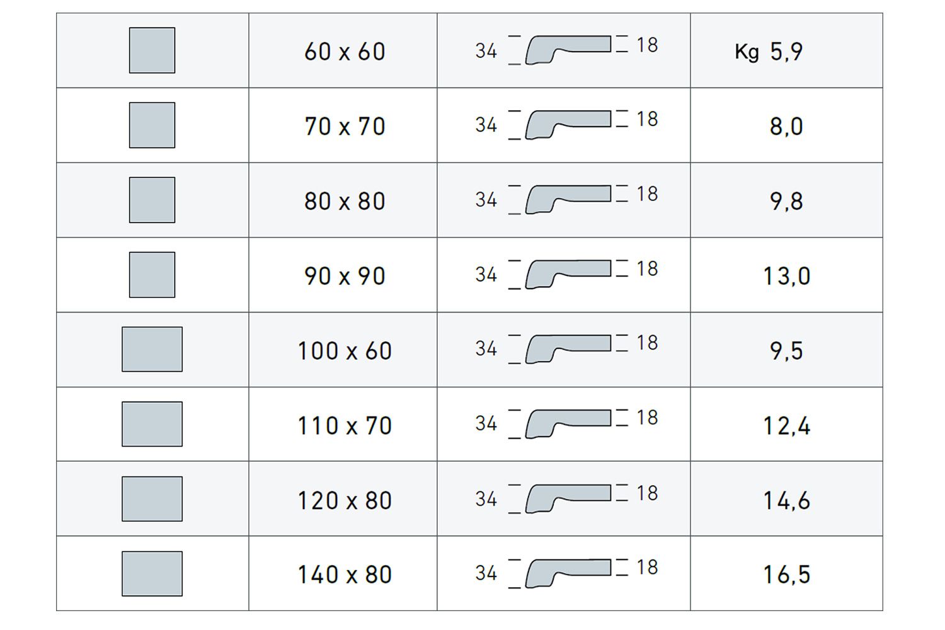Click the 110 x 70 size cell
The height and width of the screenshot is (630, 945).
[x=345, y=426]
